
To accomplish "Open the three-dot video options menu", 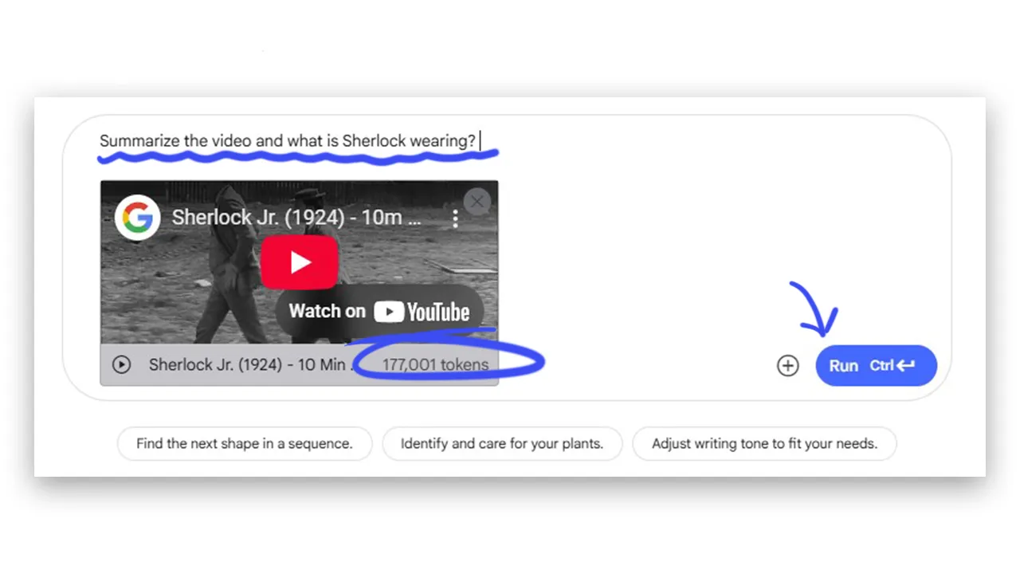I will (455, 218).
